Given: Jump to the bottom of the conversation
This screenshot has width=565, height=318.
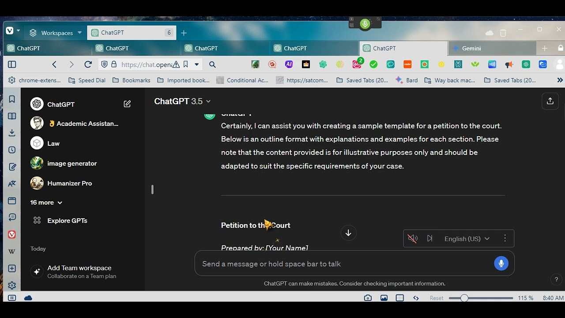Looking at the screenshot, I should [348, 233].
